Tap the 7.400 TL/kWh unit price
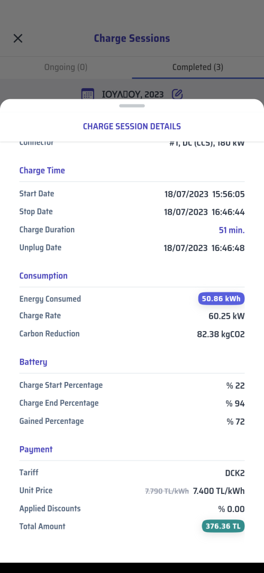Image resolution: width=264 pixels, height=573 pixels. click(x=219, y=491)
